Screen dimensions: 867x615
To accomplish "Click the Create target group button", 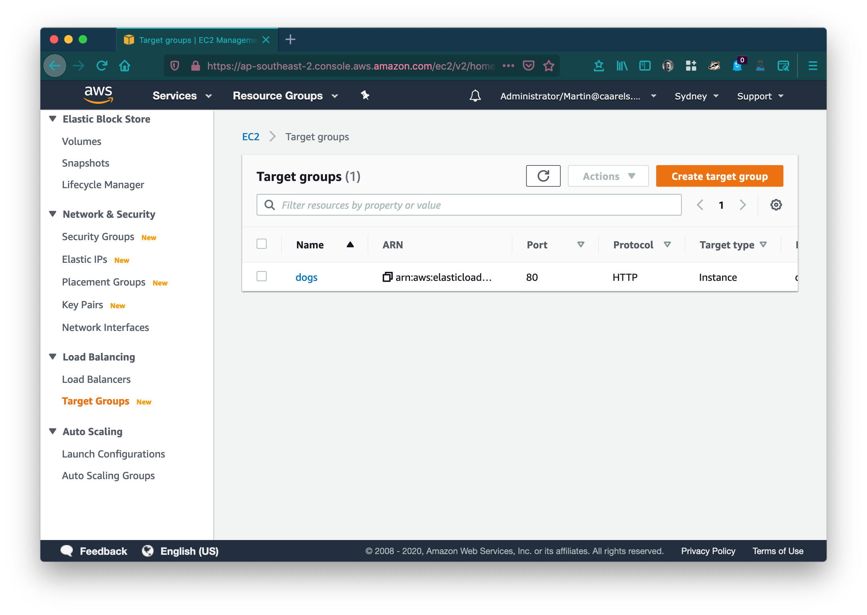I will [719, 176].
